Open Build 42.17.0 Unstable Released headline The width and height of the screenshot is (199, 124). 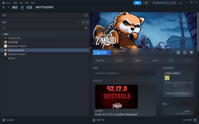tap(116, 114)
